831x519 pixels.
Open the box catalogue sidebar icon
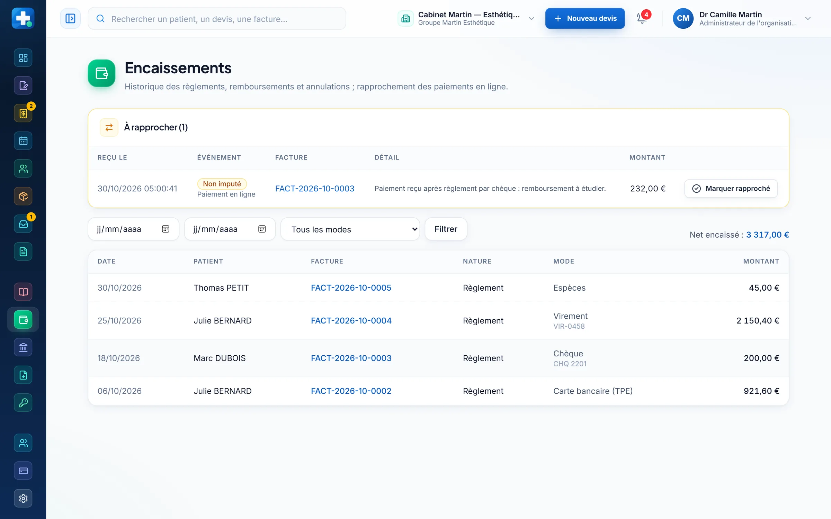23,196
